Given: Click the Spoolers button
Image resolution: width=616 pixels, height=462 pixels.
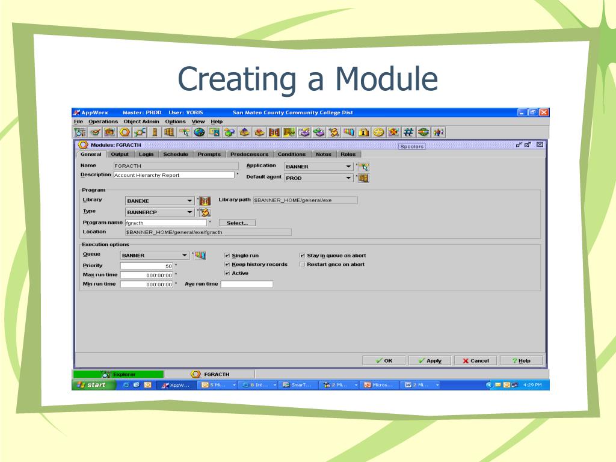Looking at the screenshot, I should [x=411, y=146].
